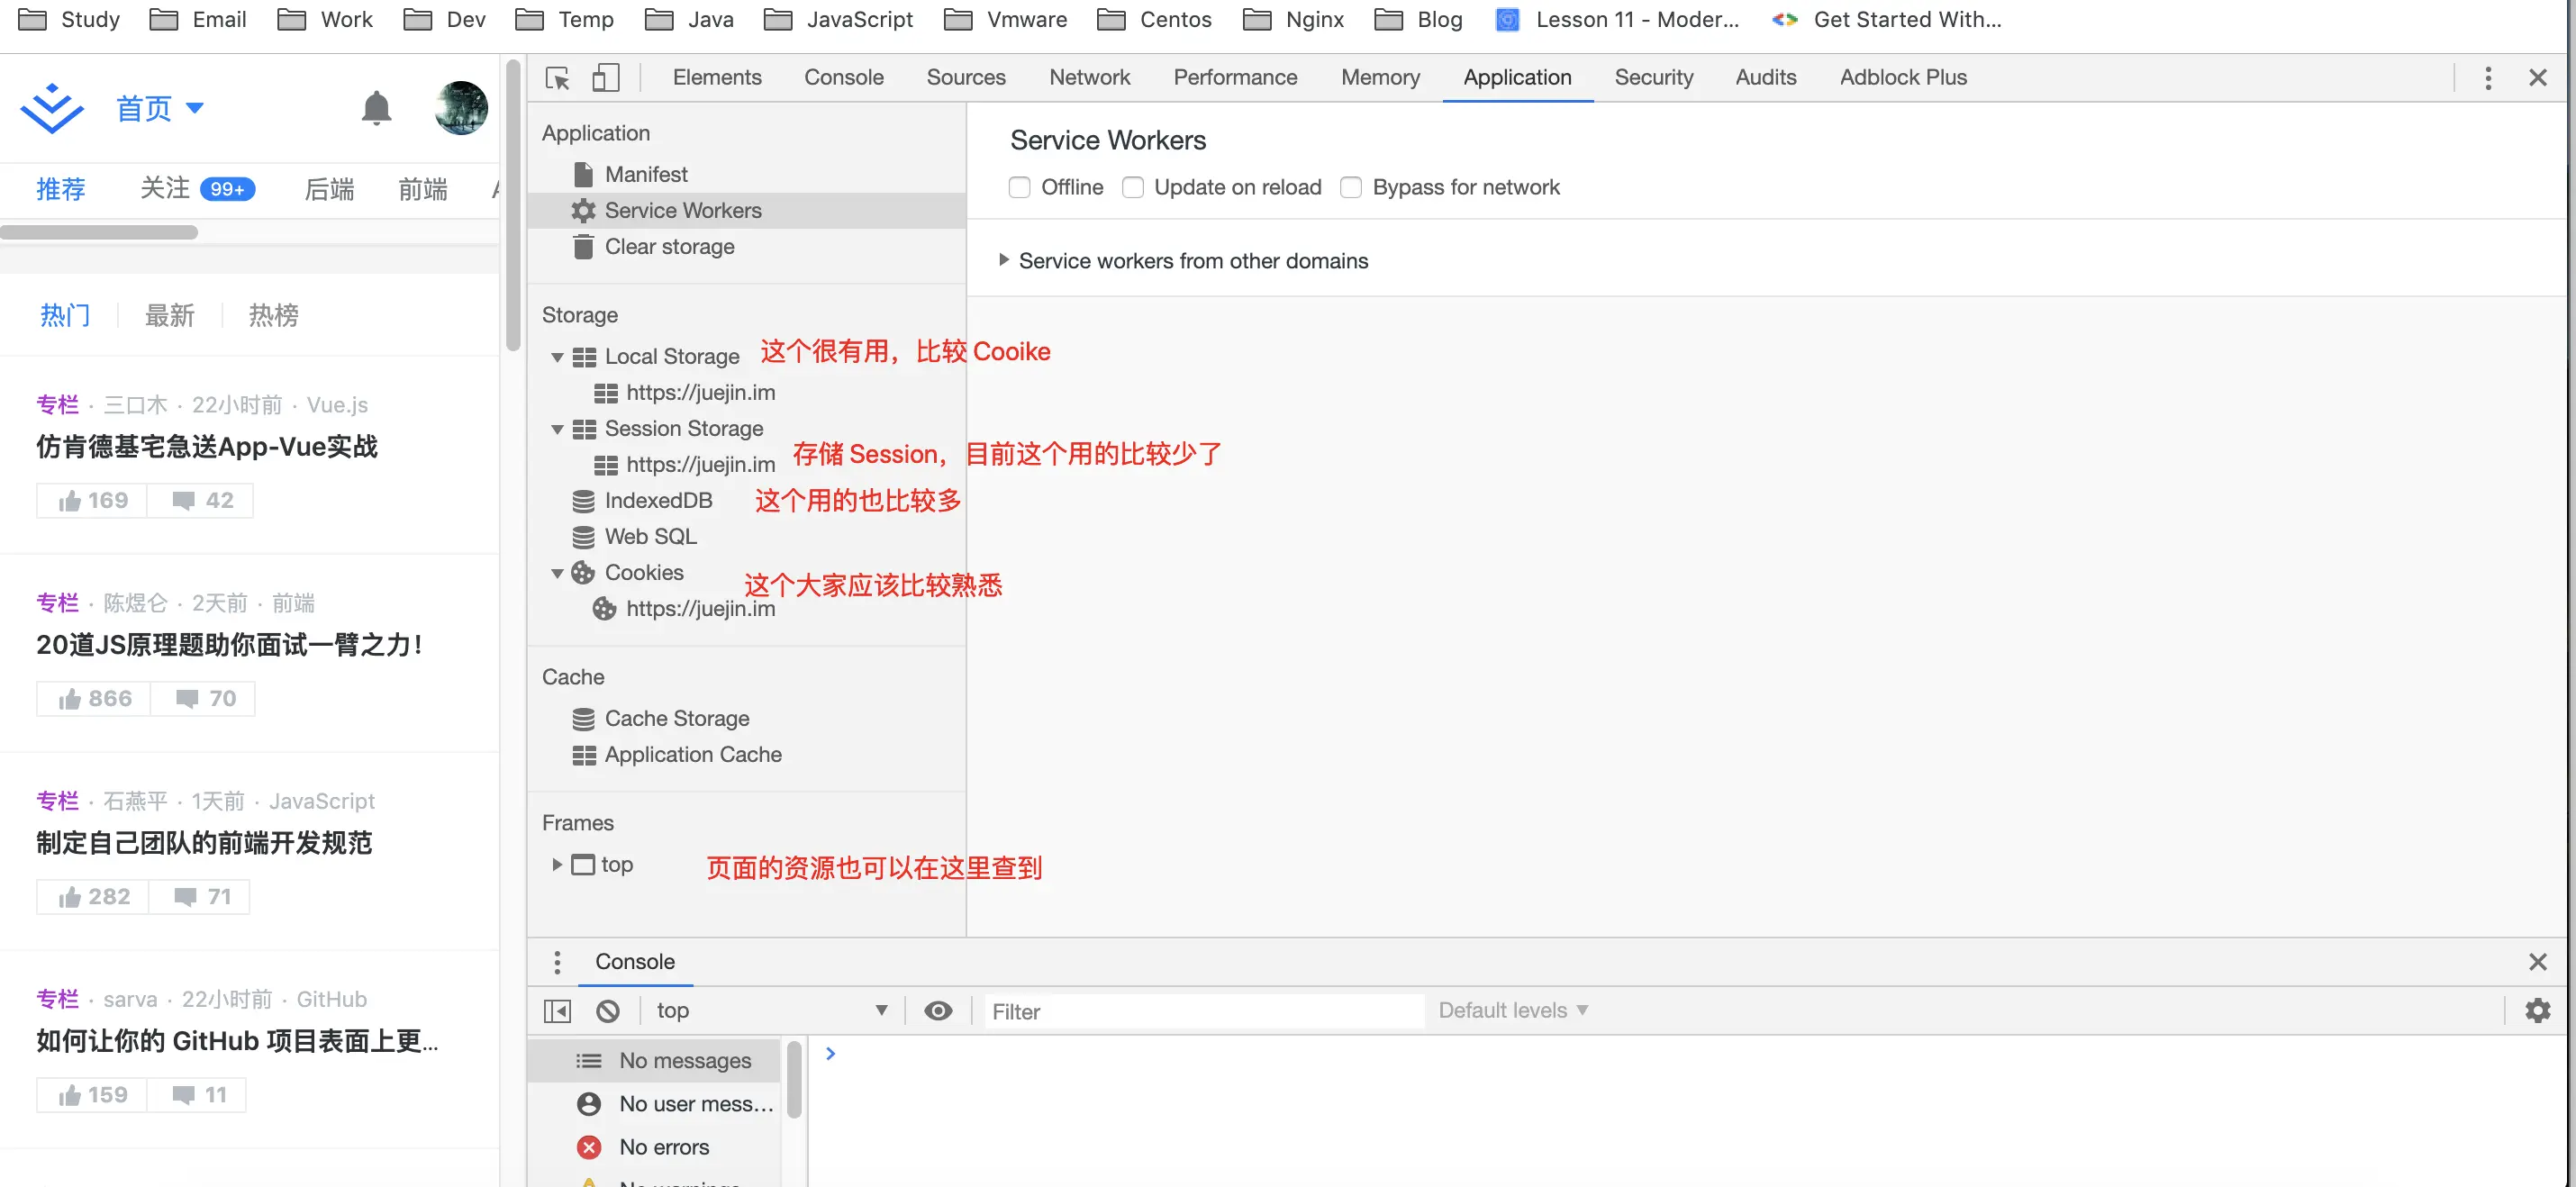Select Clear storage in sidebar
Screen dimensions: 2576x1187
coord(668,247)
